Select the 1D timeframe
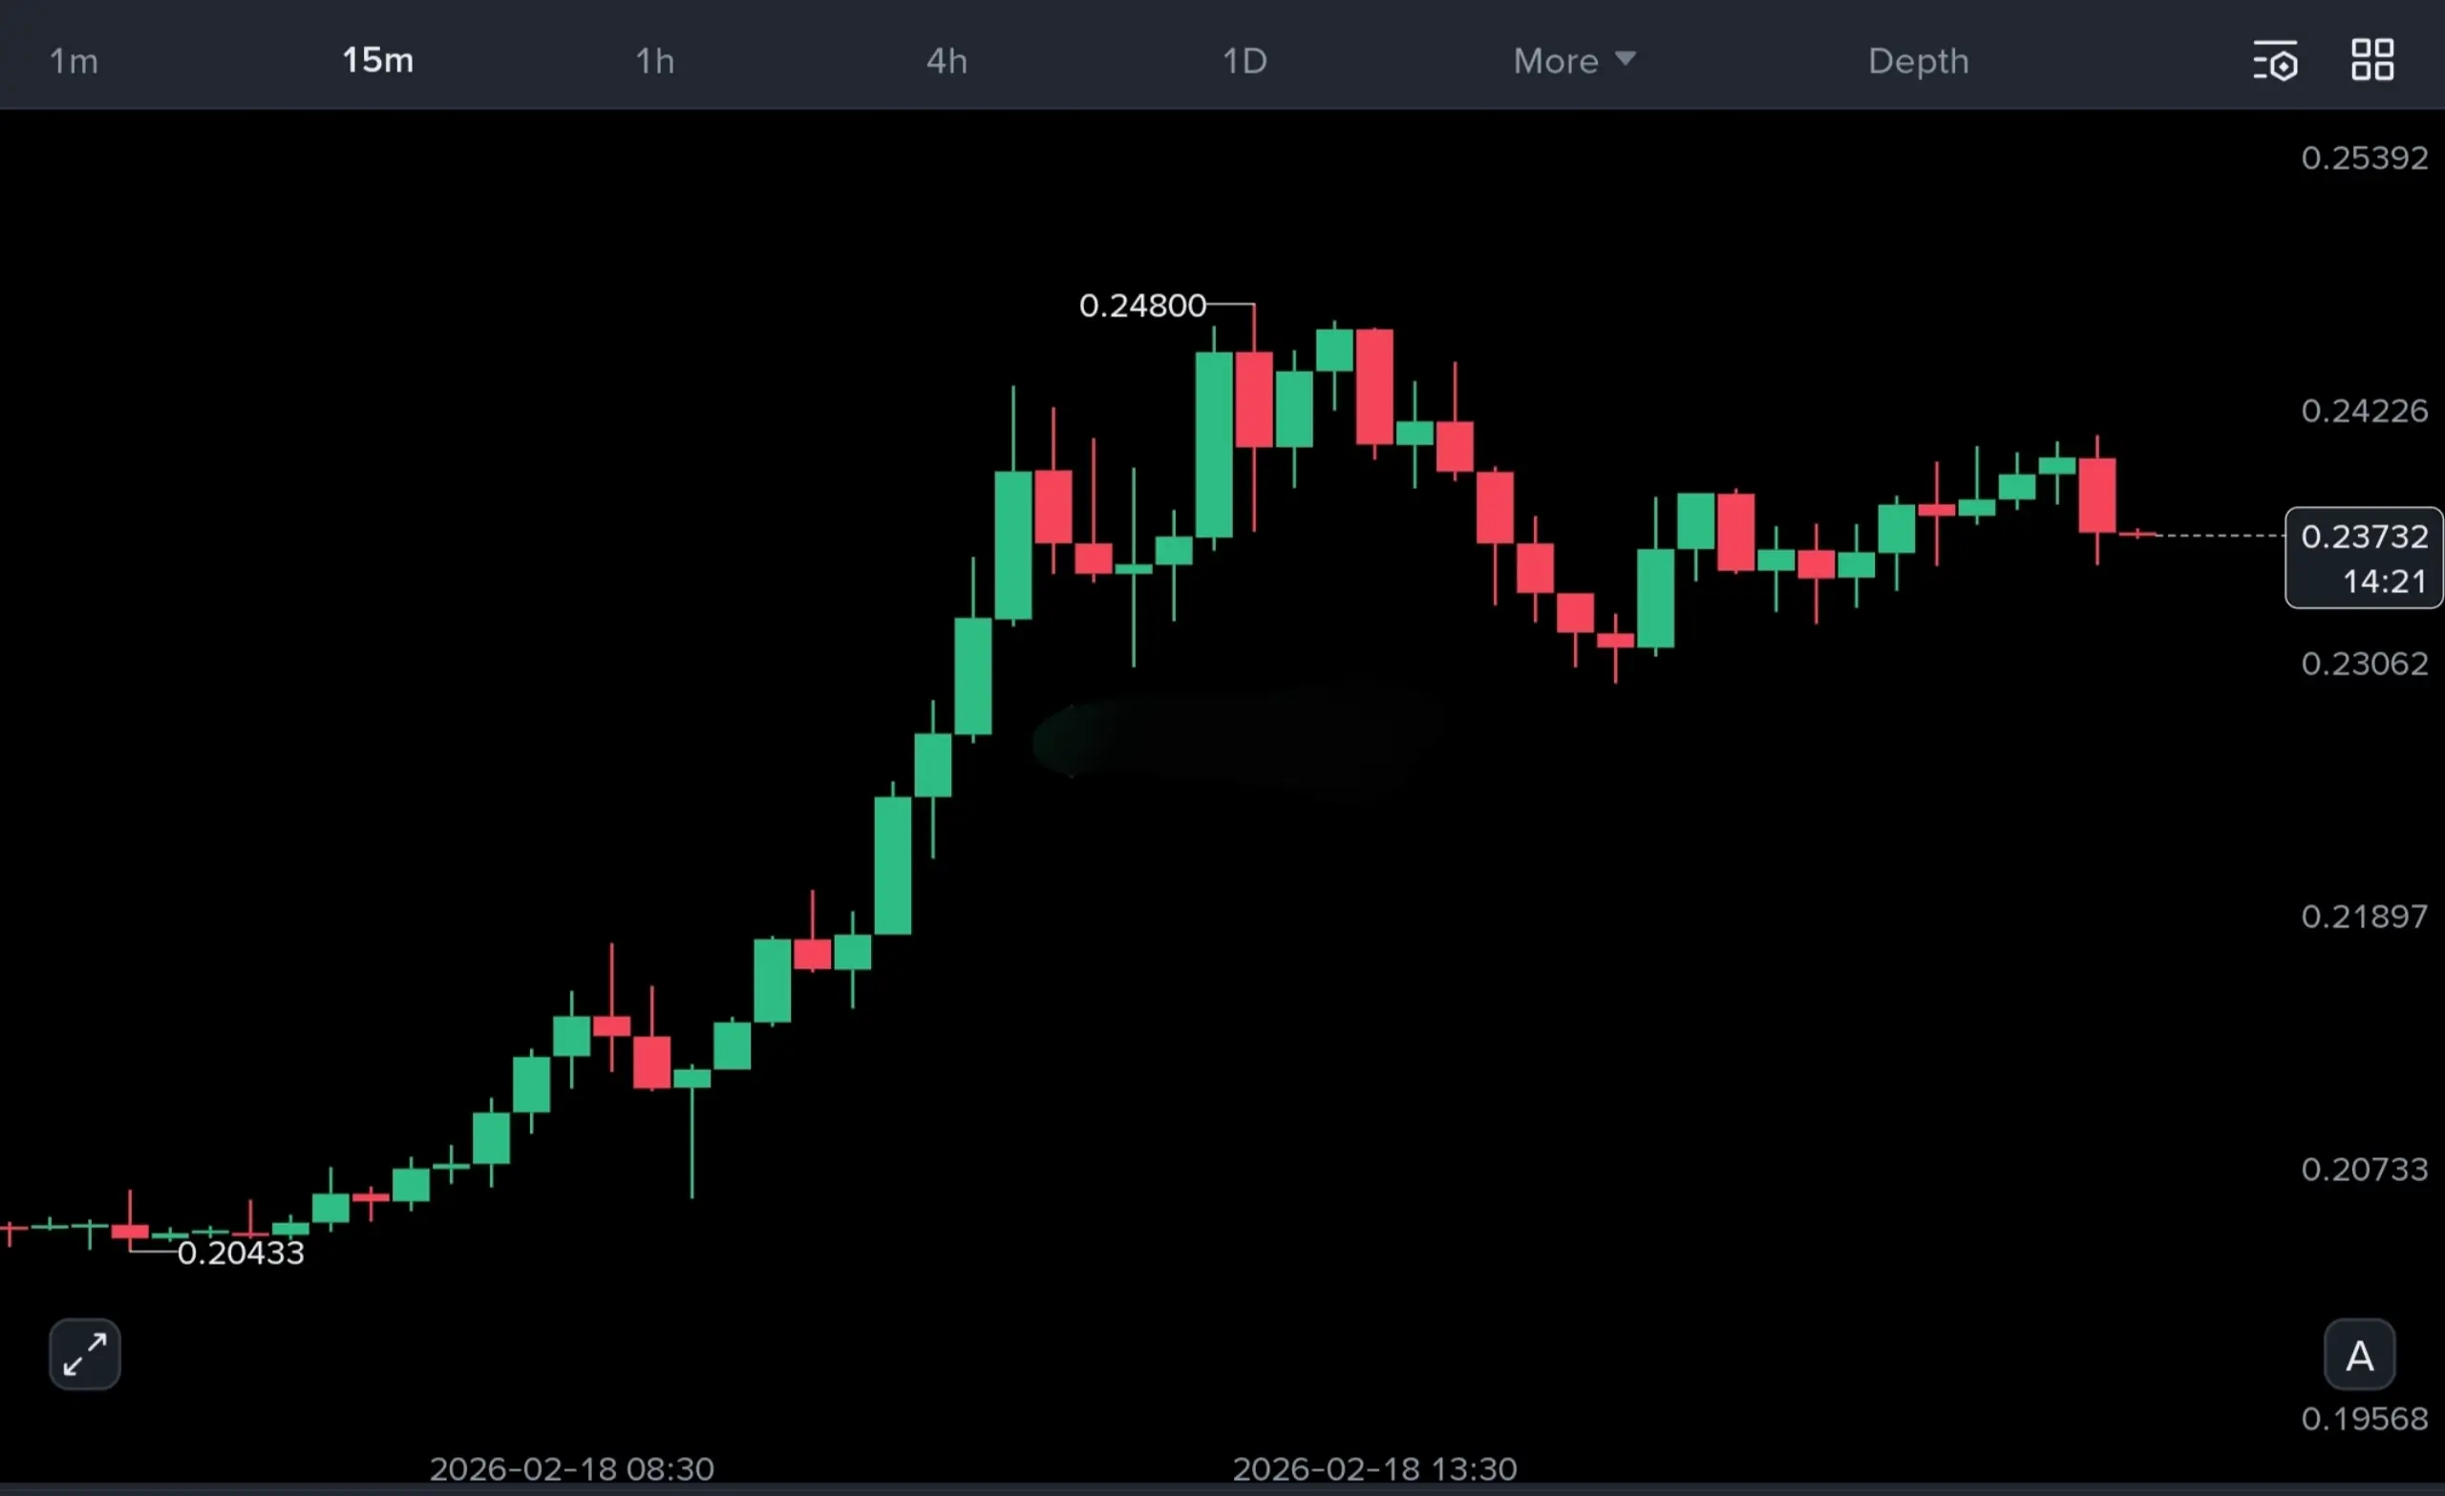Image resolution: width=2445 pixels, height=1496 pixels. pos(1244,61)
